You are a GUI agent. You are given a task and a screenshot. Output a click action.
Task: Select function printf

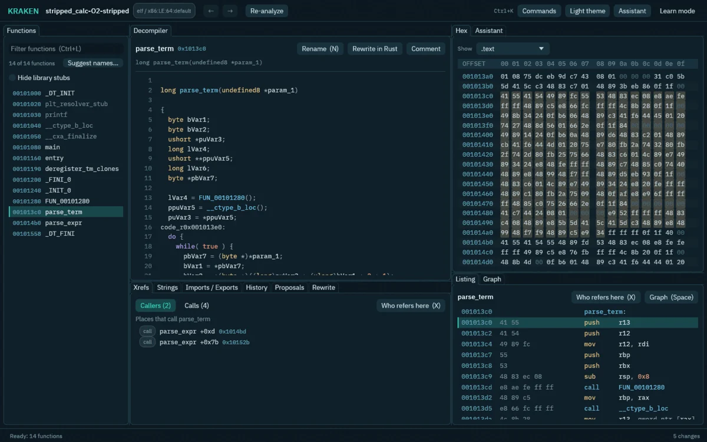point(66,115)
